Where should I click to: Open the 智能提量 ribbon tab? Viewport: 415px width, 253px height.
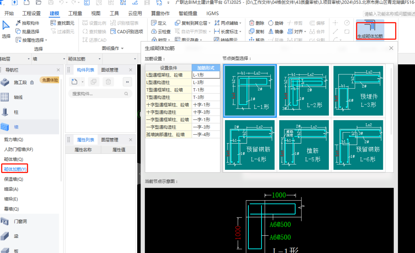[x=188, y=13]
